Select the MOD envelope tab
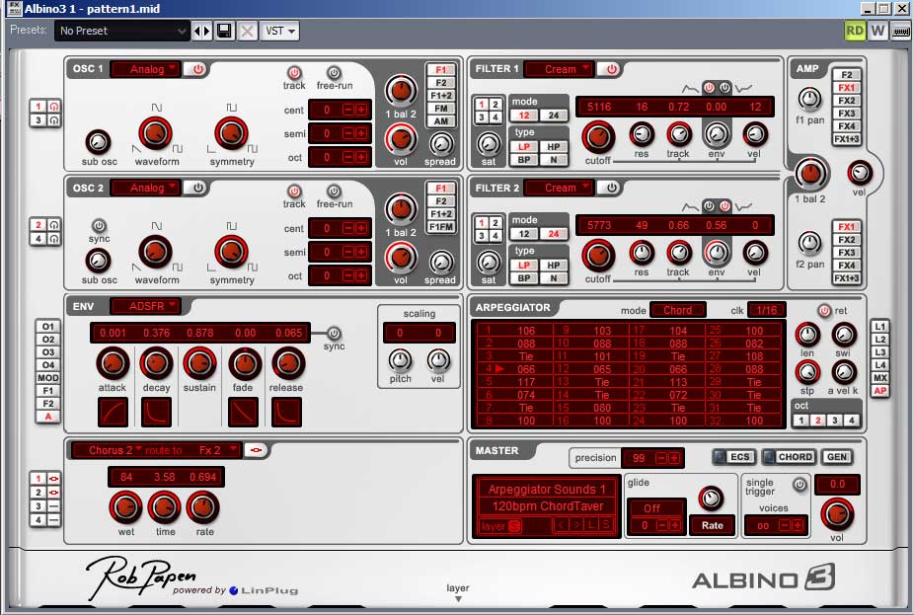Image resolution: width=914 pixels, height=615 pixels. pyautogui.click(x=46, y=378)
